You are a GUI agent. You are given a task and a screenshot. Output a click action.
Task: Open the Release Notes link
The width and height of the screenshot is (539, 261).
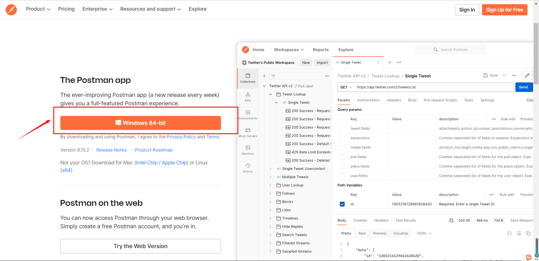click(111, 150)
